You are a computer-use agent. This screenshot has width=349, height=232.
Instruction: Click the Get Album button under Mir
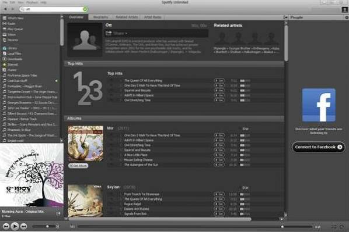point(78,166)
